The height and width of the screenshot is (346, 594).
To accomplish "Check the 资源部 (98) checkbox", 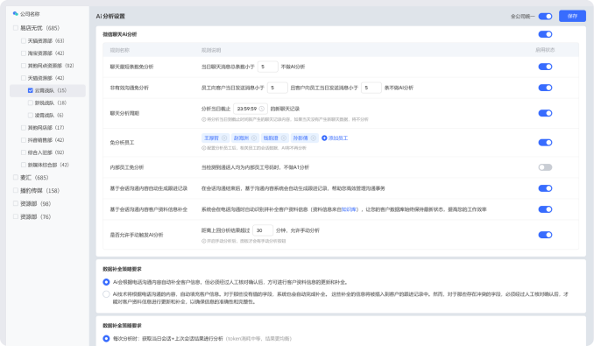I will click(16, 204).
